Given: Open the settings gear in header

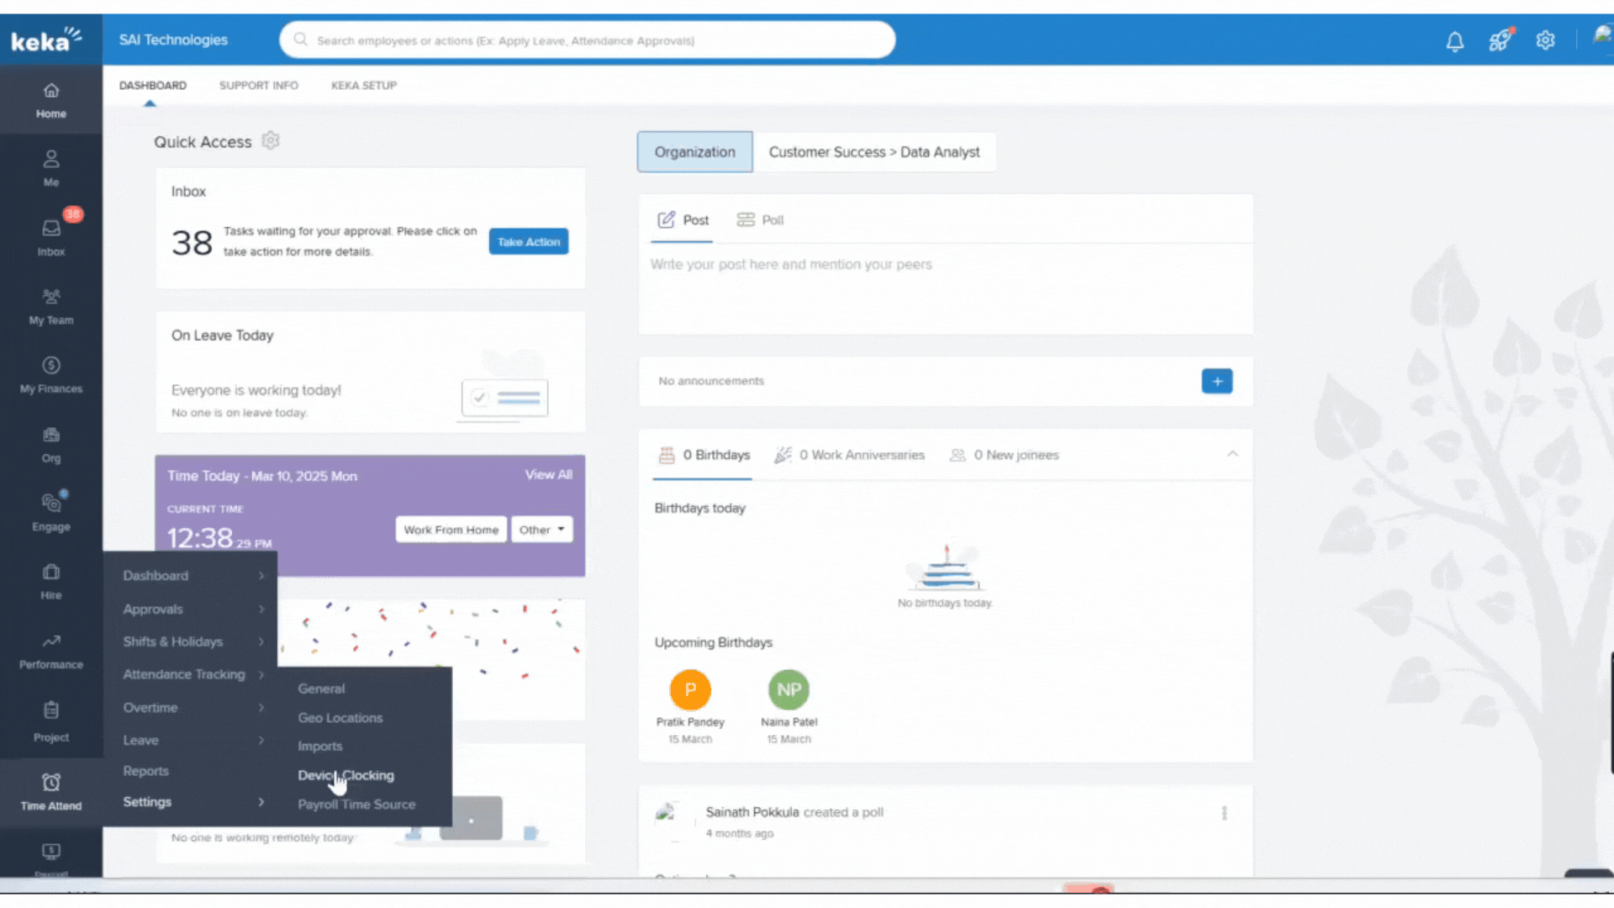Looking at the screenshot, I should pyautogui.click(x=1545, y=40).
